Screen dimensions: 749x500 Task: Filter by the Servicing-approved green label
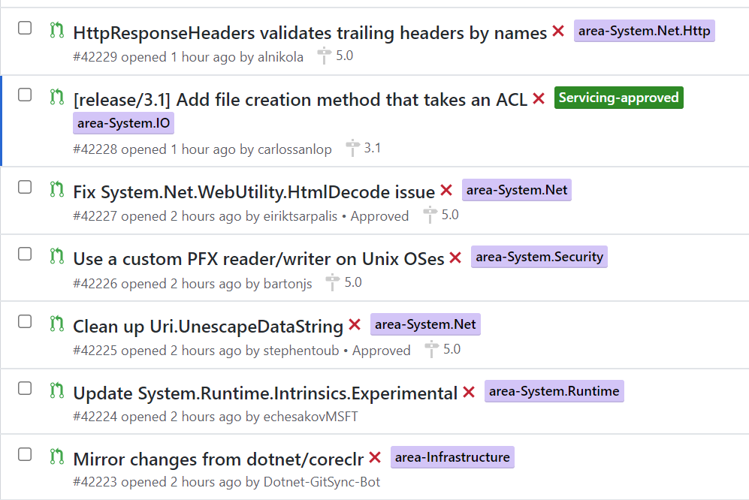pyautogui.click(x=618, y=98)
